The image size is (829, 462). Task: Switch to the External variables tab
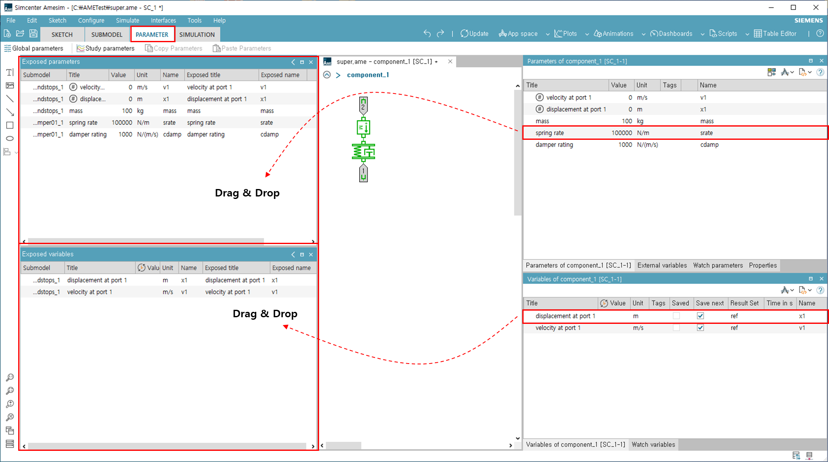[662, 266]
